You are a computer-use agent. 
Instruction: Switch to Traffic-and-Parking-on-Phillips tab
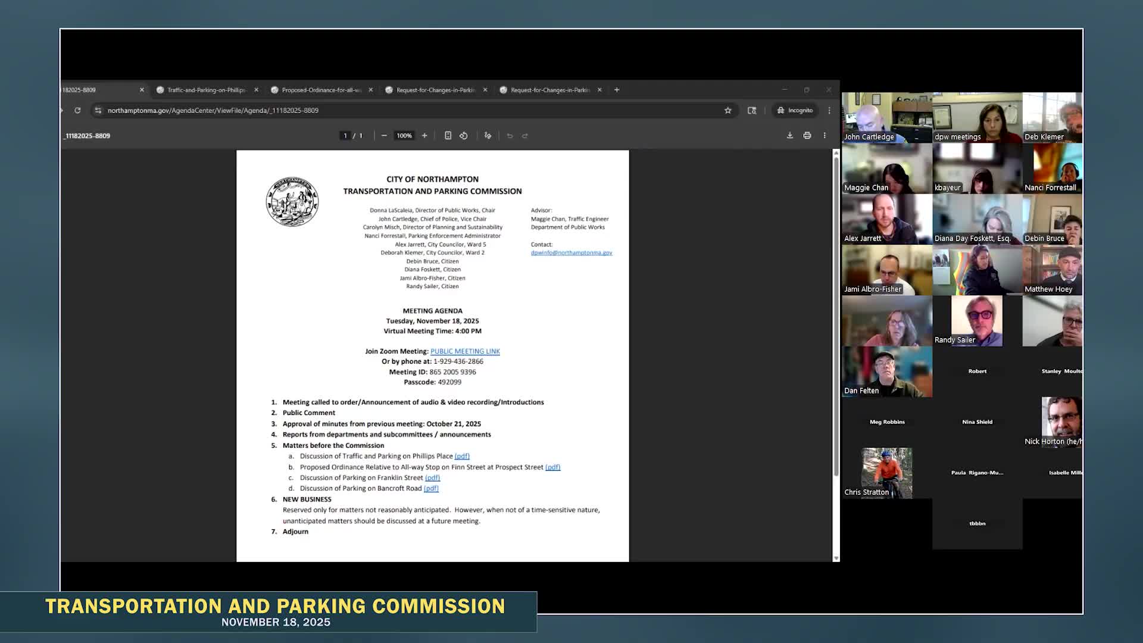[x=205, y=90]
